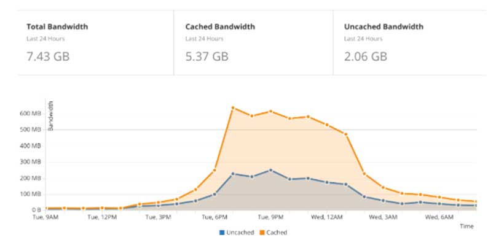Toggle the Uncached legend blue square
Screen dimensions: 496x240
point(222,233)
